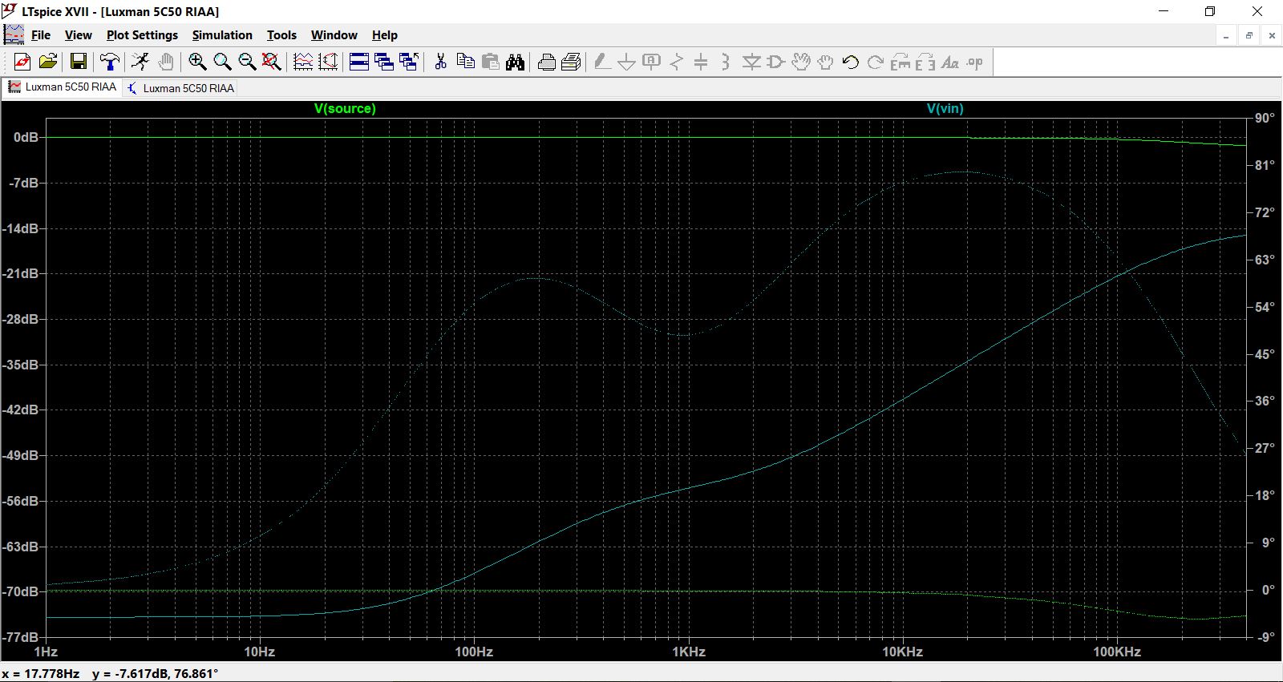Screen dimensions: 1283x682
Task: Switch to the Luxman 5C50 RIAA schematic tab
Action: pyautogui.click(x=181, y=88)
